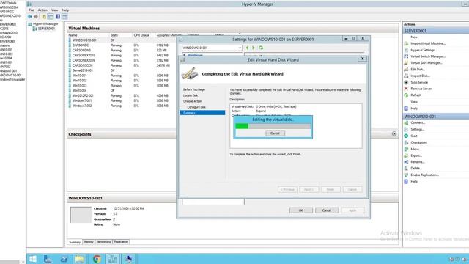Click Refresh icon in Actions pane
469x264 pixels.
pyautogui.click(x=406, y=95)
